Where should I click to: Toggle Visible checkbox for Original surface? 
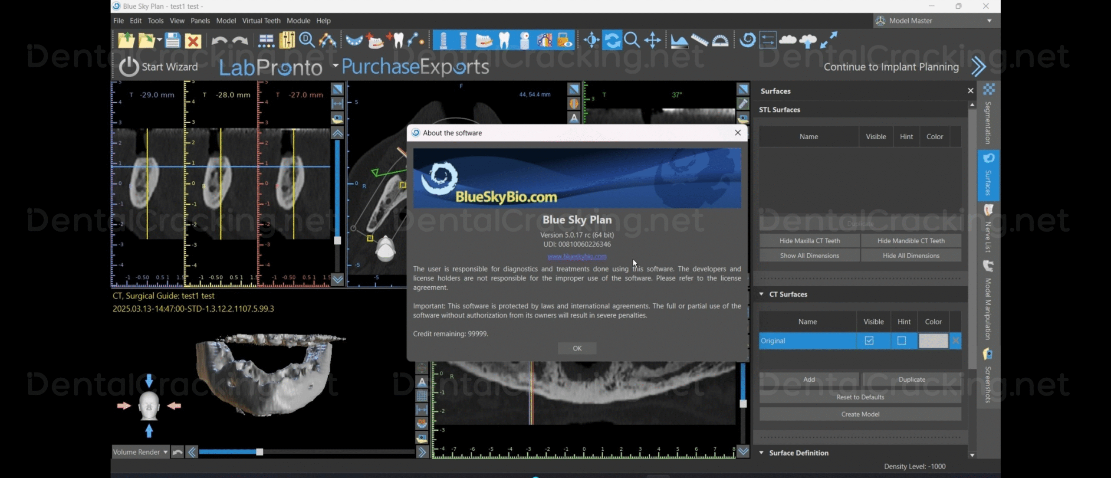pos(869,340)
